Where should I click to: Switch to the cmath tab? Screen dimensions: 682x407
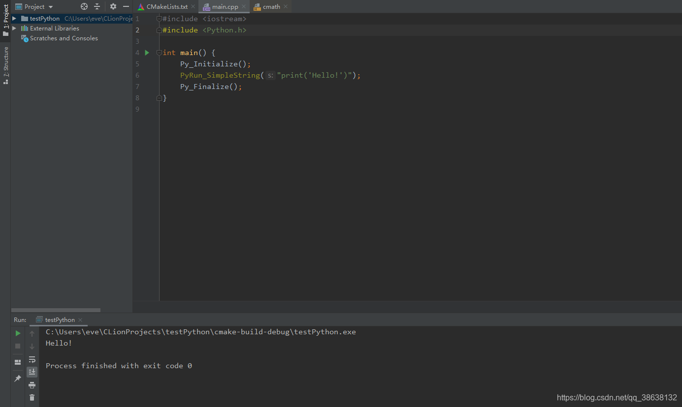(x=271, y=6)
